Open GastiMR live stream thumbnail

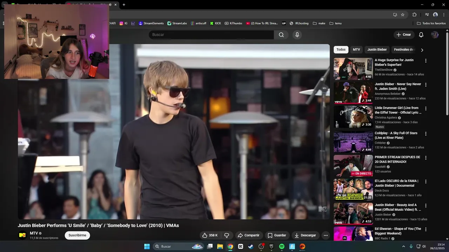click(353, 166)
